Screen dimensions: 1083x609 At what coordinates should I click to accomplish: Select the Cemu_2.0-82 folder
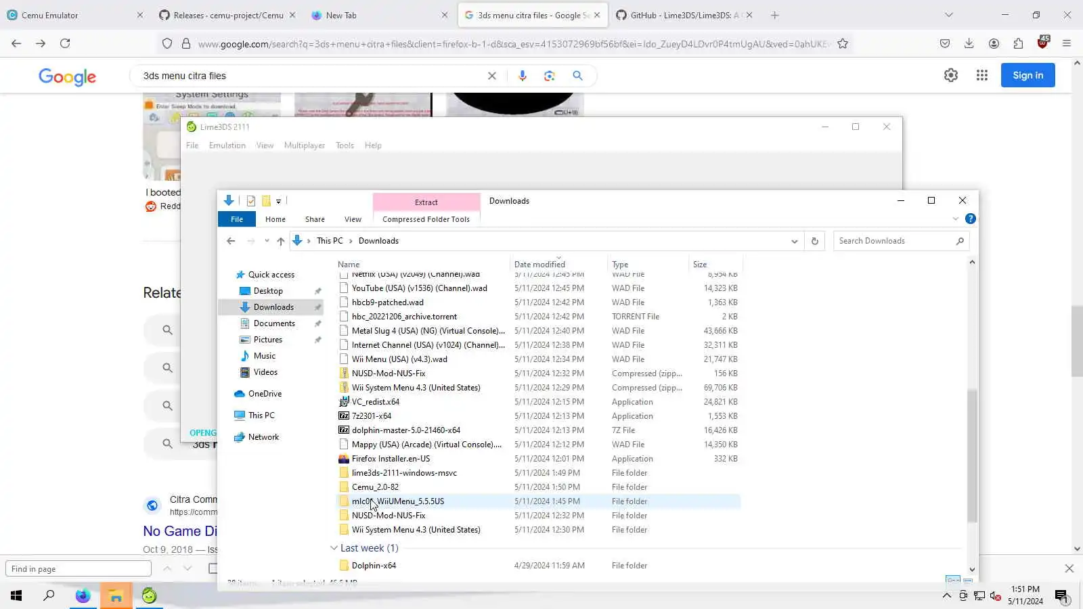pyautogui.click(x=375, y=487)
